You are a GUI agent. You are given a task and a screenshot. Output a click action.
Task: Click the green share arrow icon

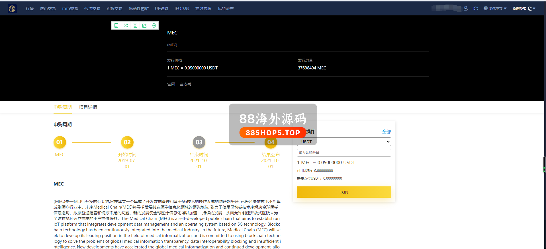144,26
